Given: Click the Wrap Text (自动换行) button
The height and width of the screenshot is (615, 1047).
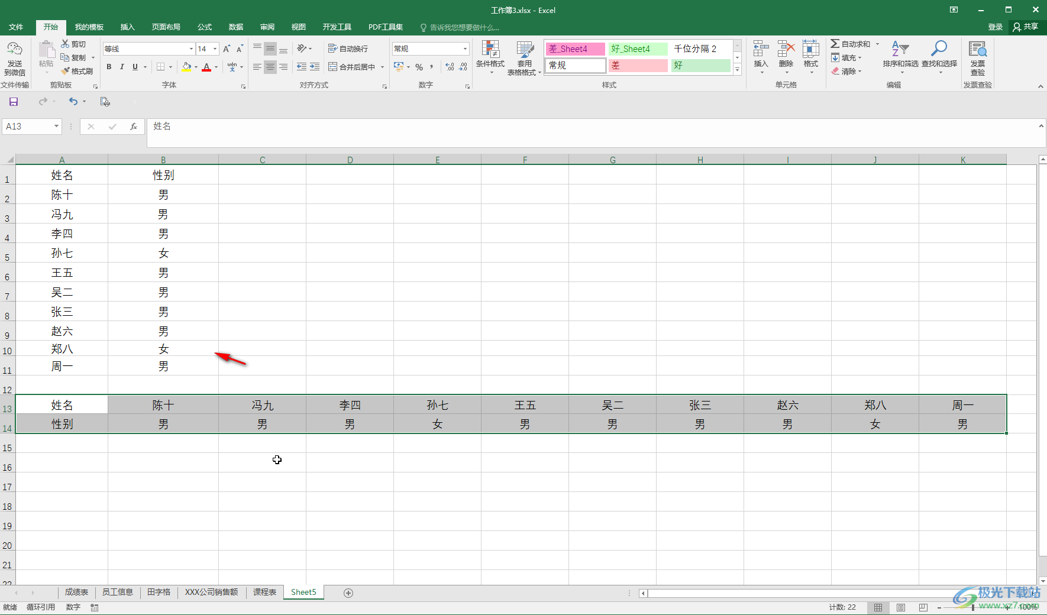Looking at the screenshot, I should (x=348, y=48).
